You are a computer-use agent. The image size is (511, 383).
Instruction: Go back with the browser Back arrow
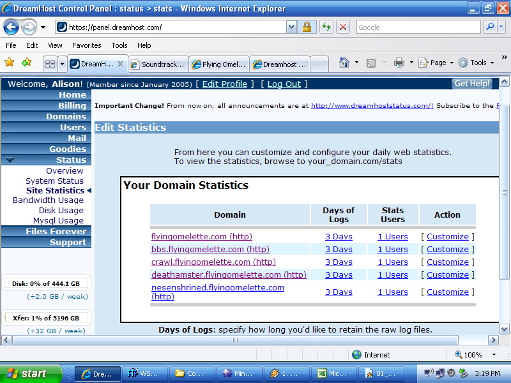11,27
